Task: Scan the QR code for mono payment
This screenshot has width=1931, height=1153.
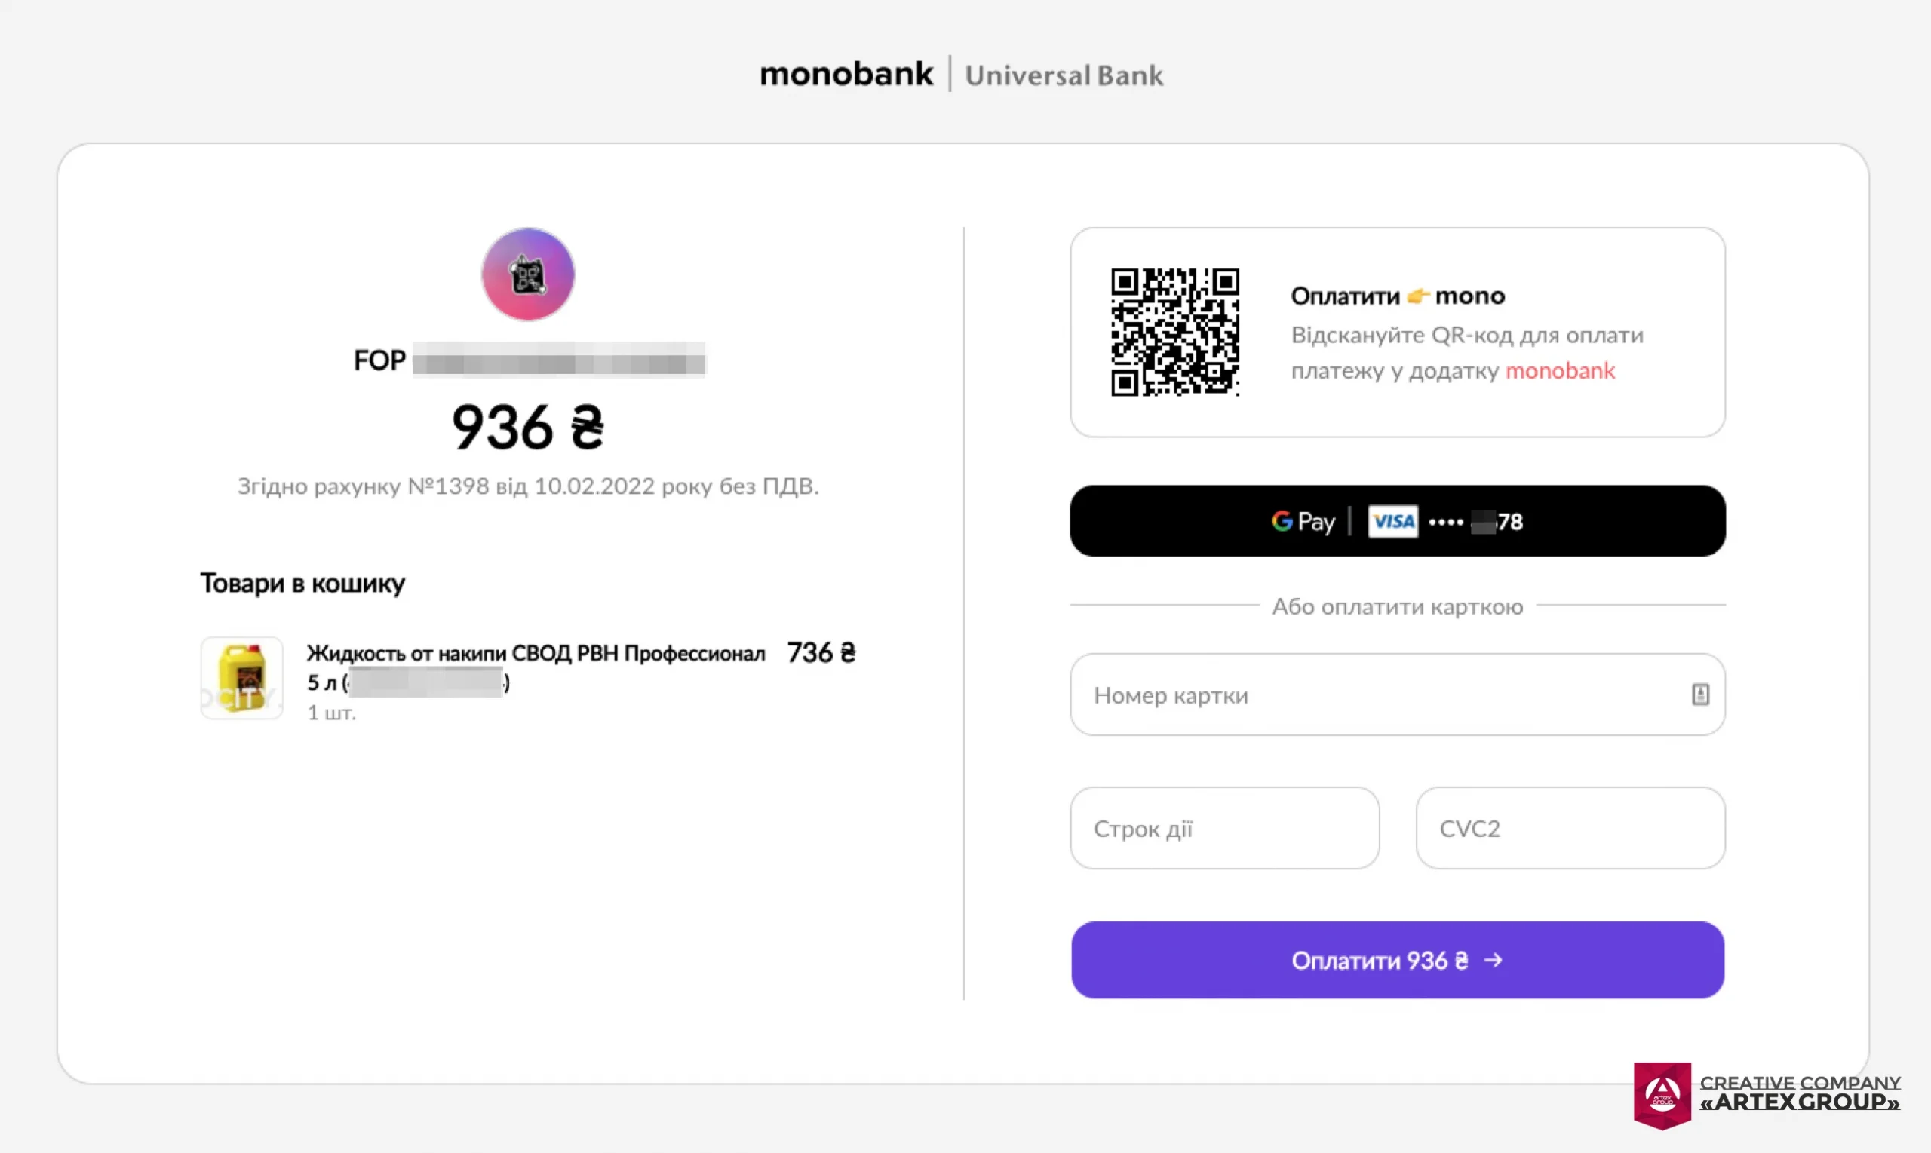Action: (1176, 333)
